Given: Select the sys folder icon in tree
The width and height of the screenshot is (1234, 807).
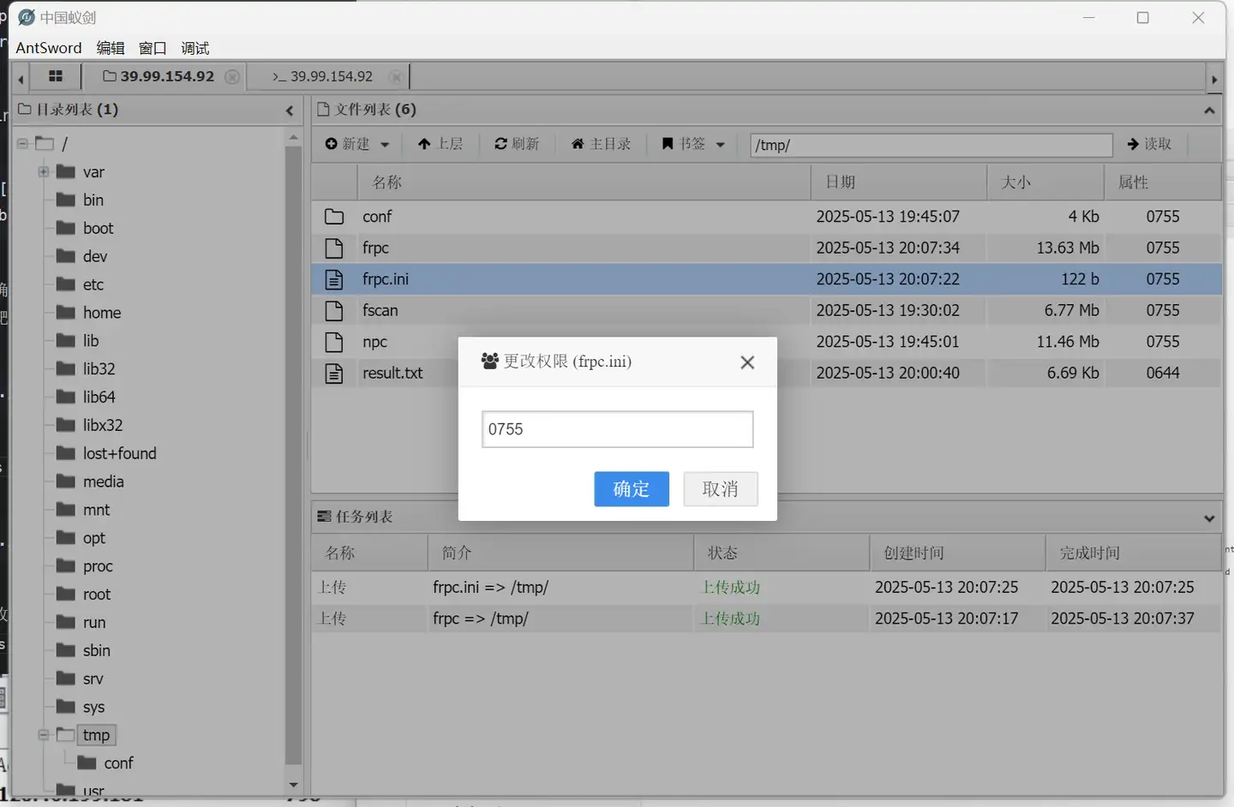Looking at the screenshot, I should (66, 707).
